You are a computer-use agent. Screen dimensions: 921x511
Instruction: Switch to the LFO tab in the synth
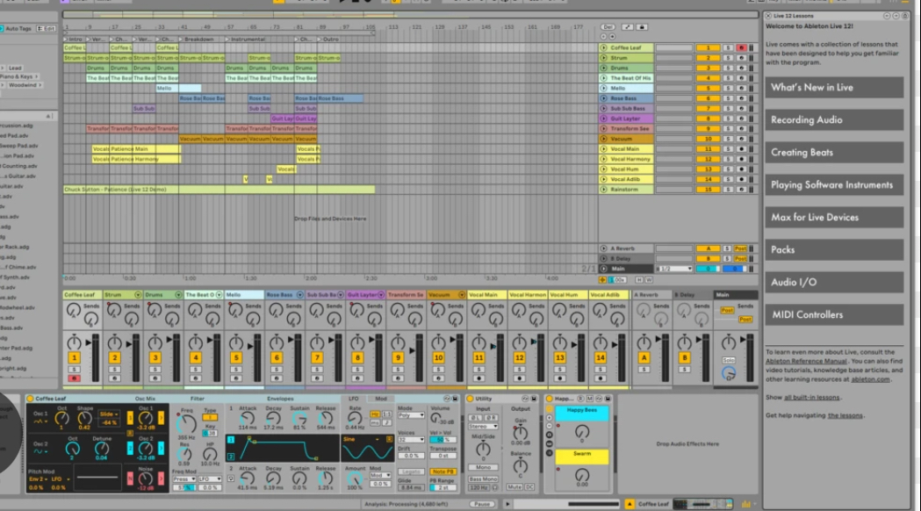tap(353, 399)
